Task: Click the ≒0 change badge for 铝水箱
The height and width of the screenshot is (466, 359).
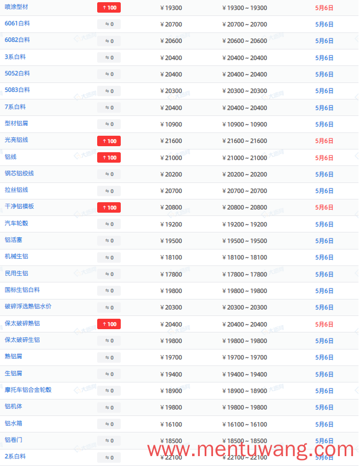Action: [x=109, y=424]
